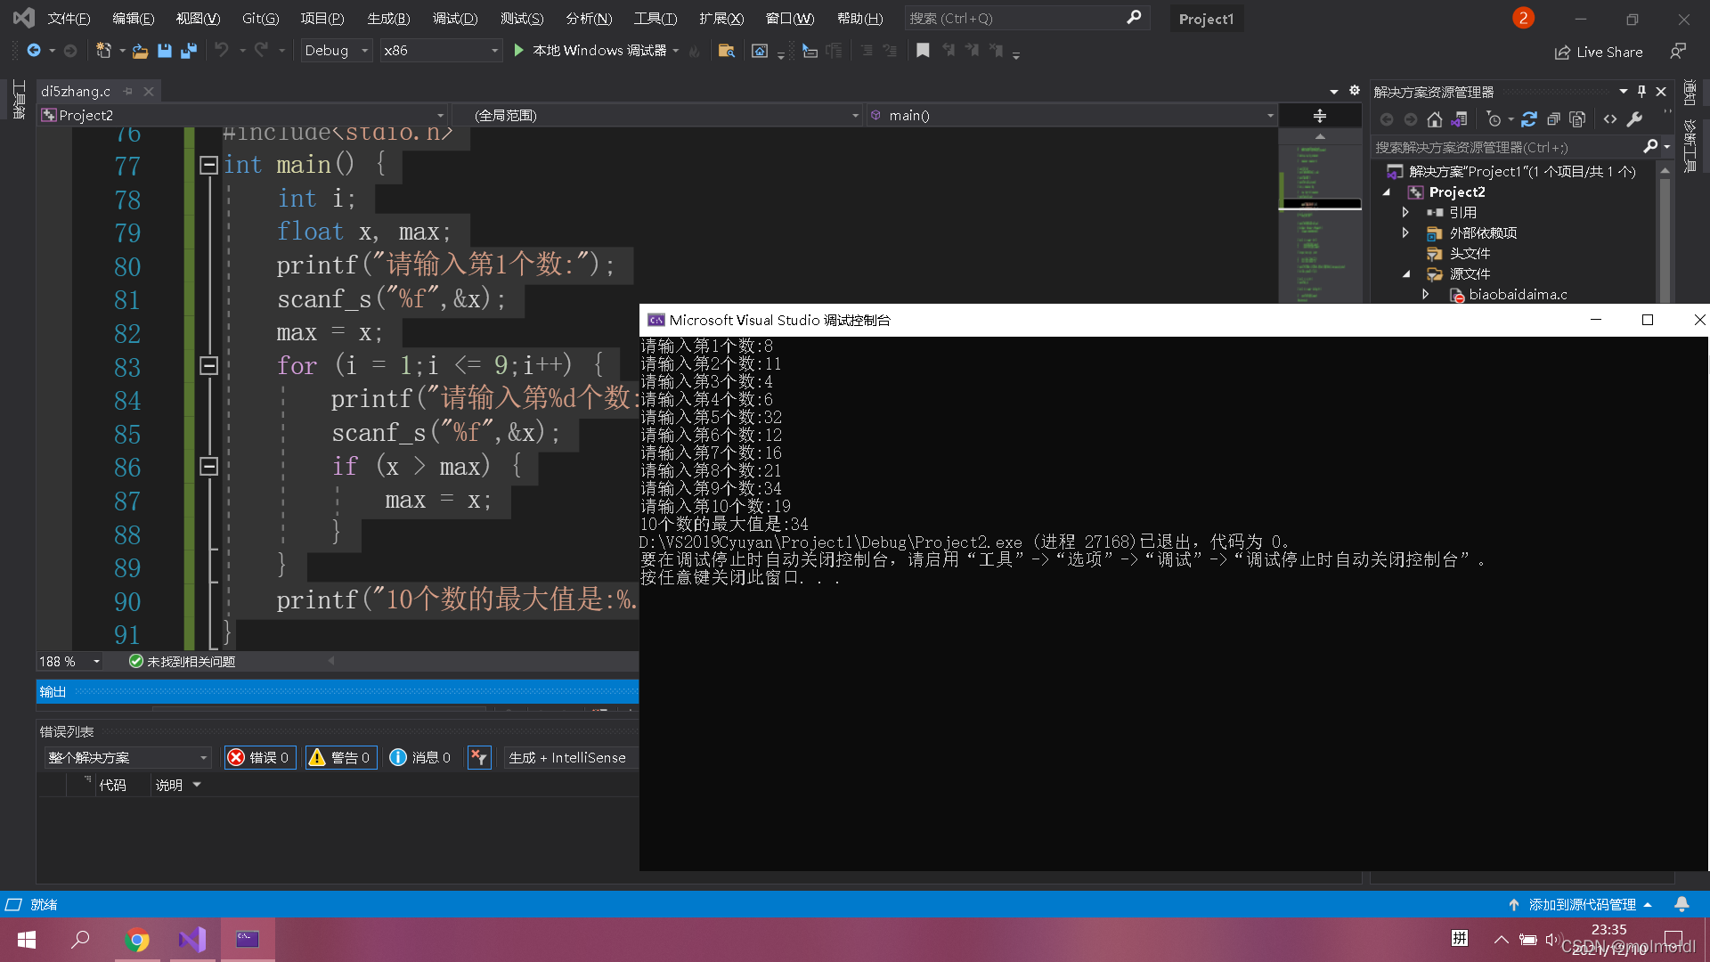Click 整个解决方案 scope dropdown
This screenshot has height=962, width=1710.
pos(125,756)
